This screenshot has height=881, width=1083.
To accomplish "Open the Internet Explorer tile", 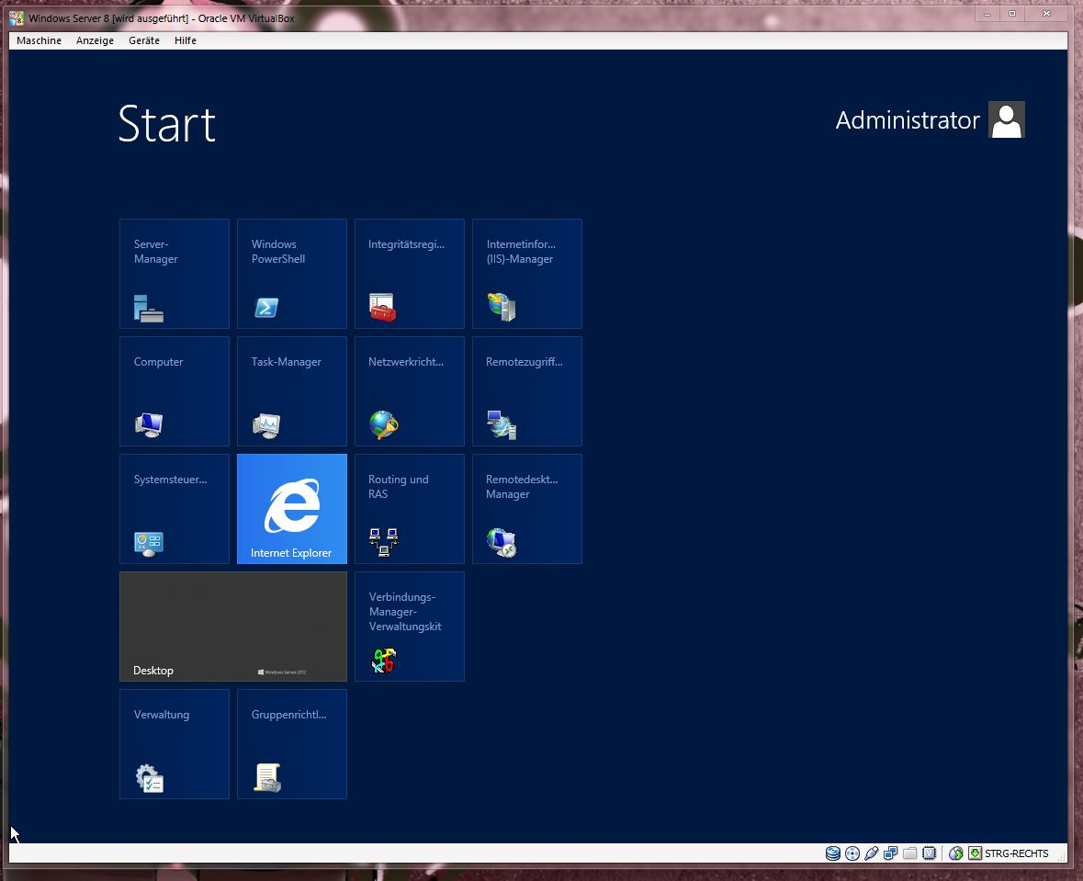I will (x=292, y=509).
